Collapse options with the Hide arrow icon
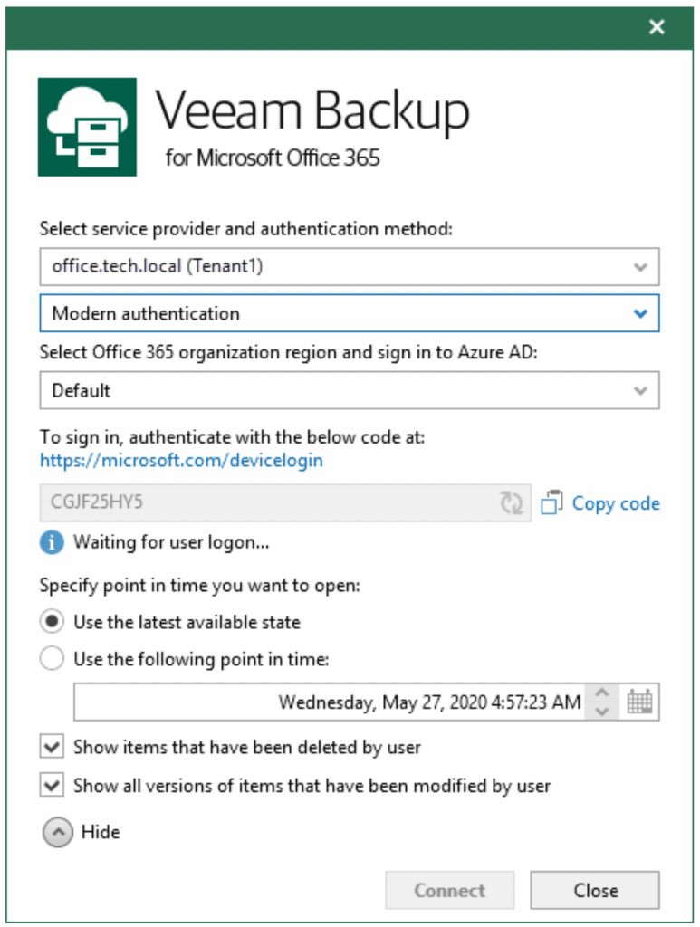The height and width of the screenshot is (927, 700). coord(58,833)
